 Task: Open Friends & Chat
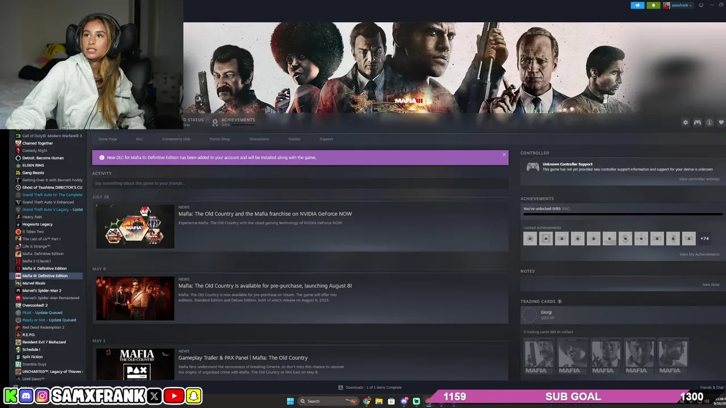tap(712, 388)
